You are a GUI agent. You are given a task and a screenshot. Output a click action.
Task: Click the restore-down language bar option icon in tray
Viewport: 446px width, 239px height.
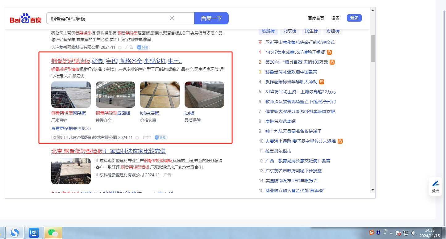click(x=385, y=230)
